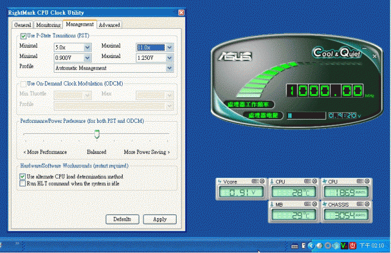
Task: Click thermometer icon on MB widget
Action: coord(272,204)
